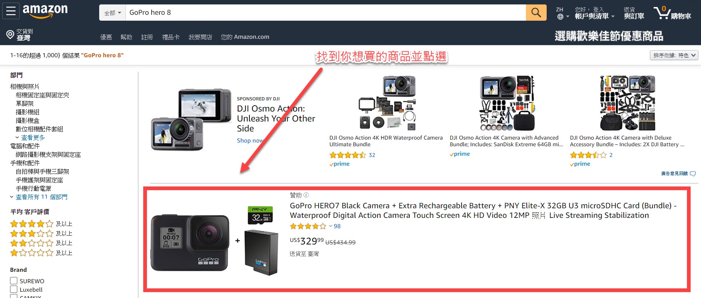The image size is (701, 298).
Task: Click the orange search magnifier button
Action: [536, 13]
